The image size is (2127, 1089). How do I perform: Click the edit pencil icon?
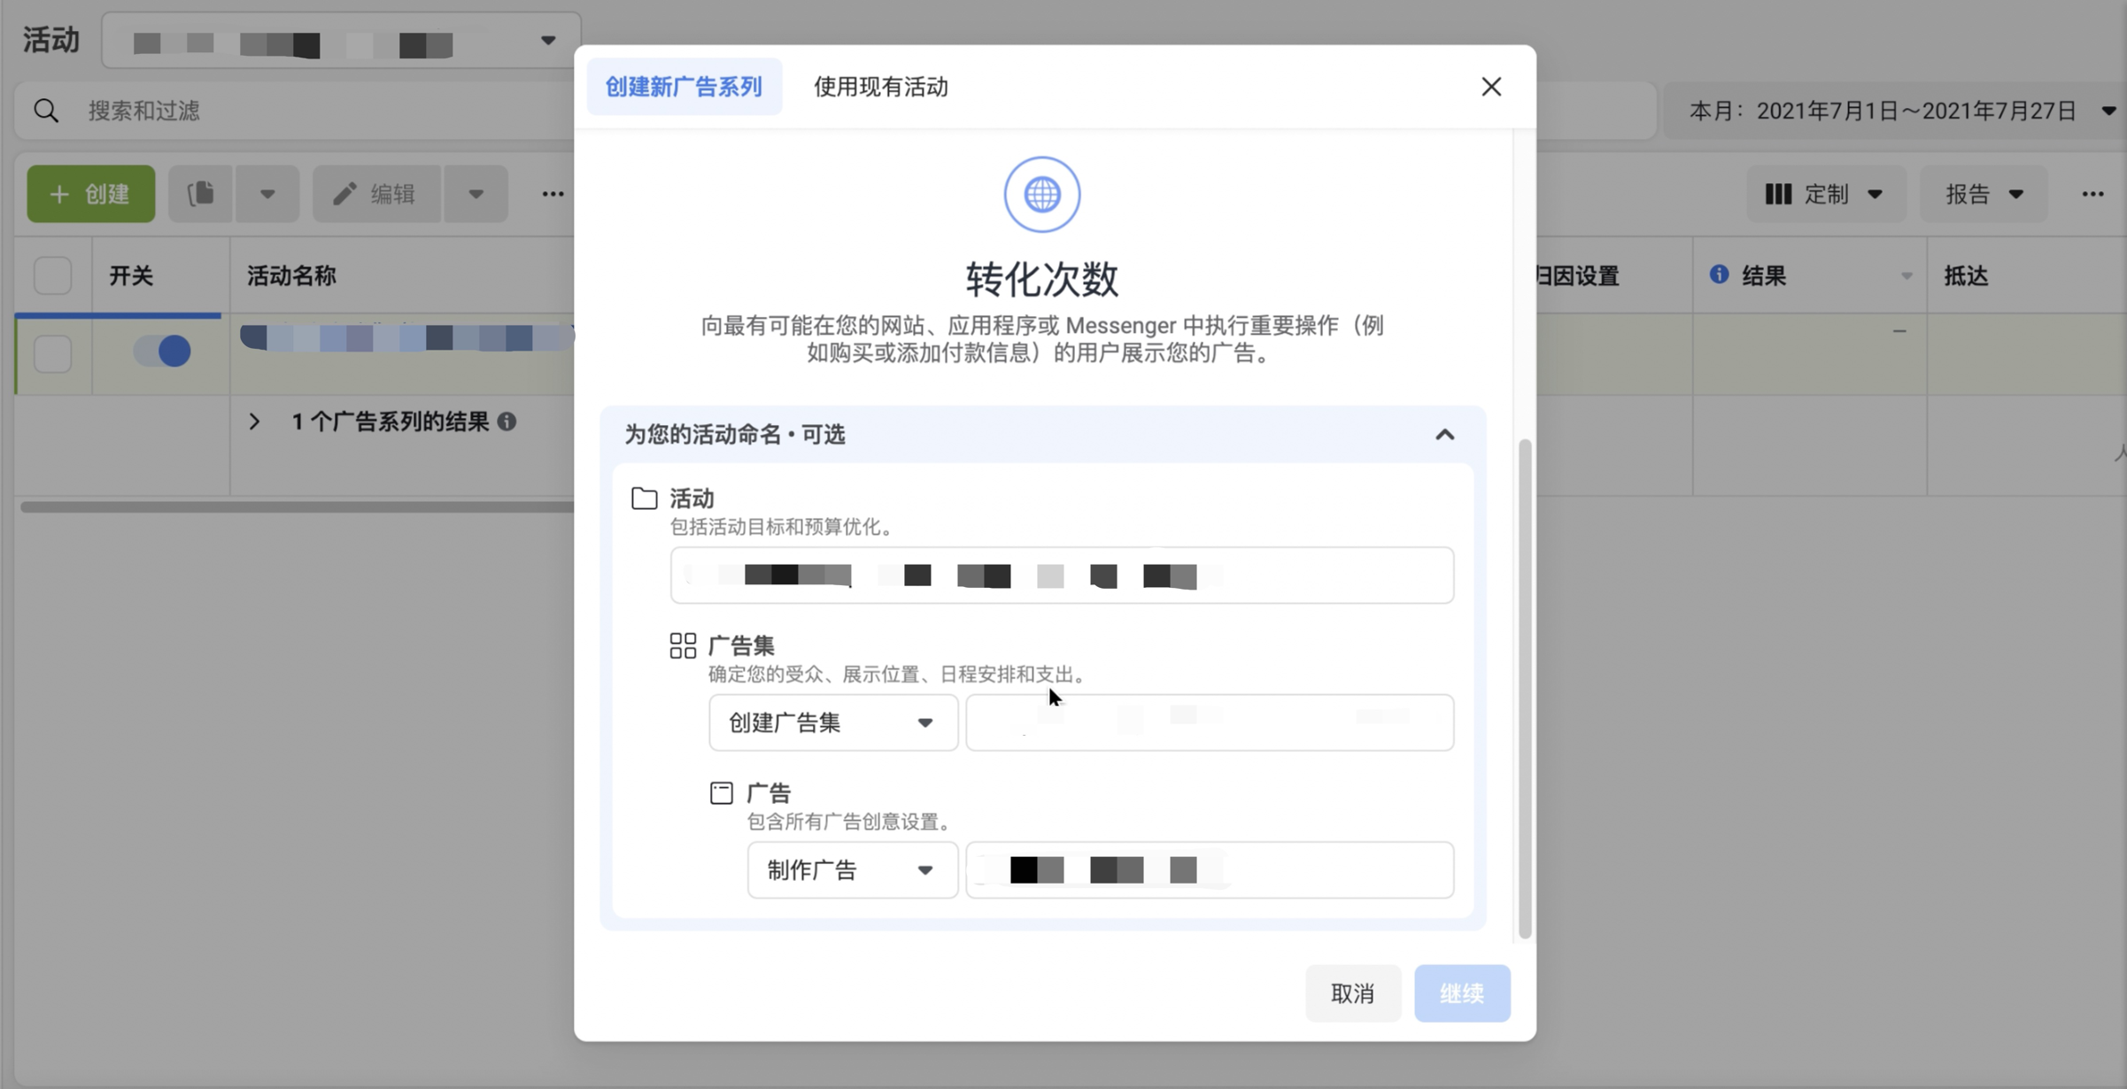click(x=344, y=193)
